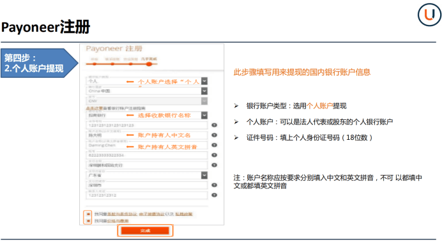This screenshot has height=242, width=442.
Task: Click help icon beside bank branch field
Action: [x=214, y=165]
